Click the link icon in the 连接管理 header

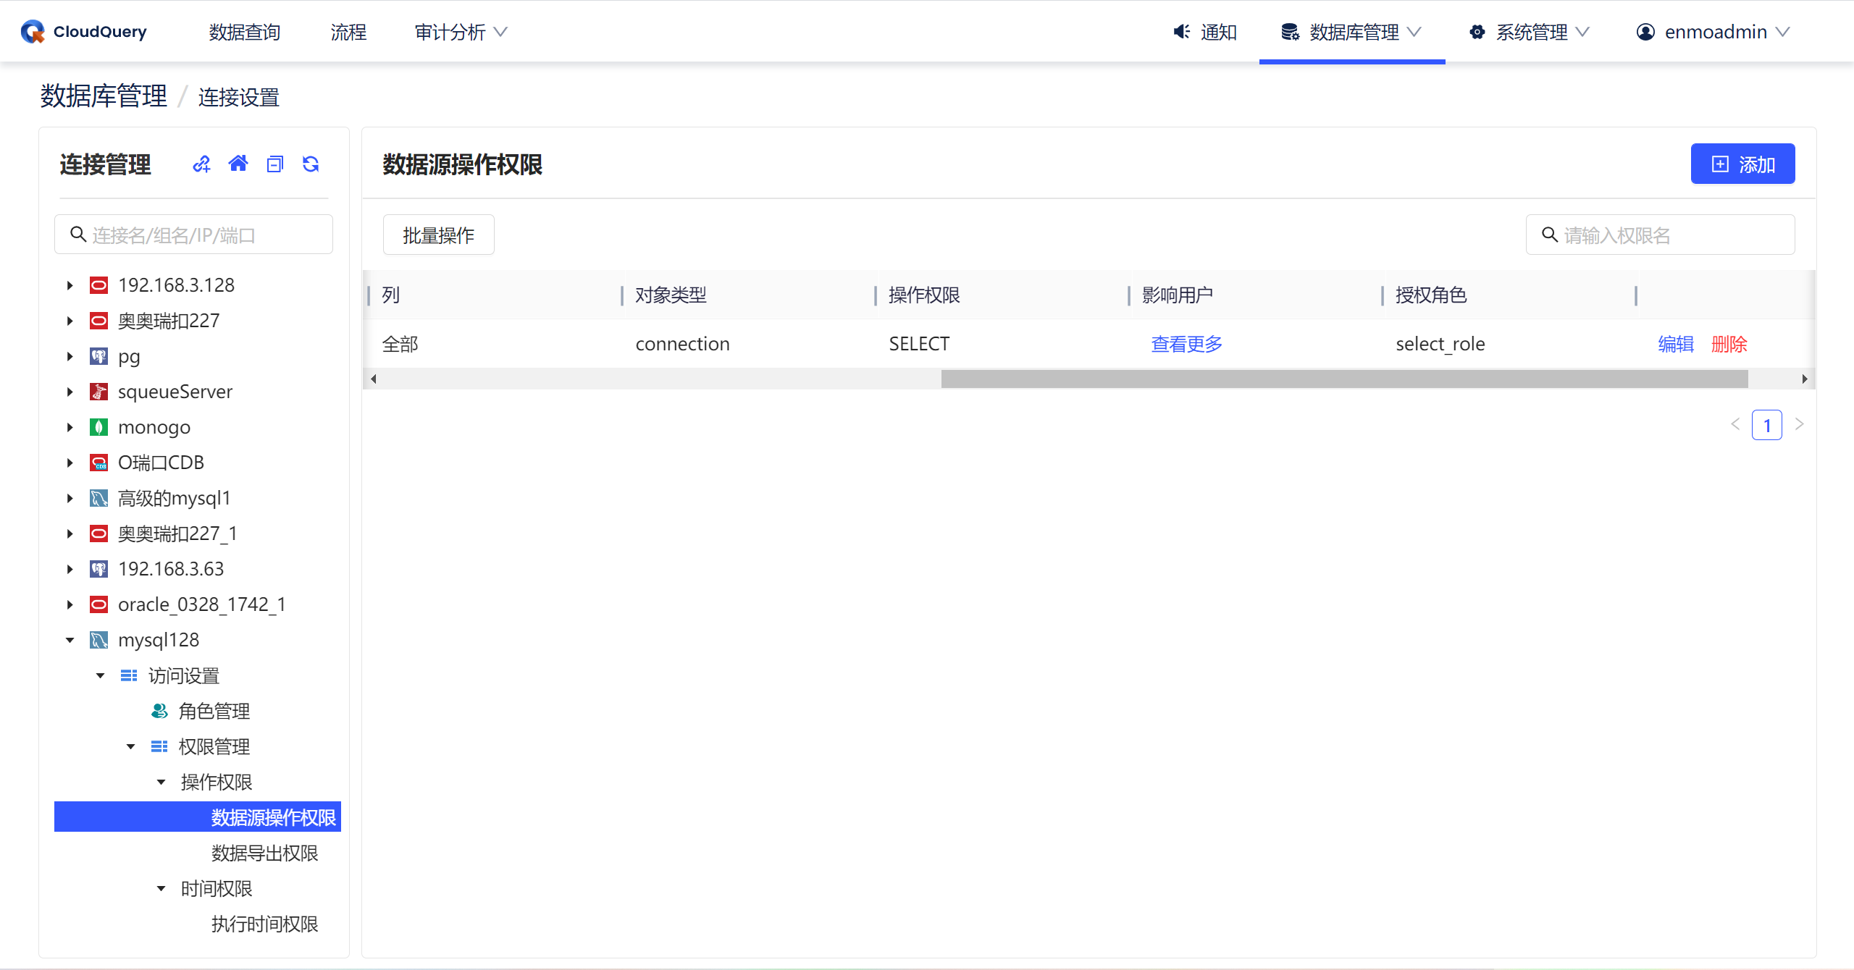point(201,164)
